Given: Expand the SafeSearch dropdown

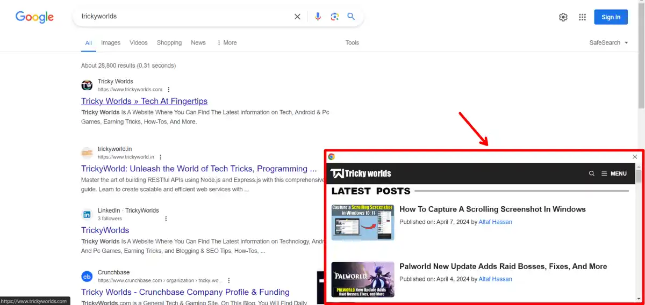Looking at the screenshot, I should (x=609, y=43).
